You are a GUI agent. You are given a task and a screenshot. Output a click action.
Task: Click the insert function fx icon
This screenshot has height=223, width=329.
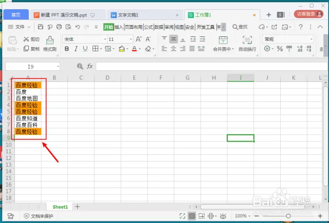[90, 66]
